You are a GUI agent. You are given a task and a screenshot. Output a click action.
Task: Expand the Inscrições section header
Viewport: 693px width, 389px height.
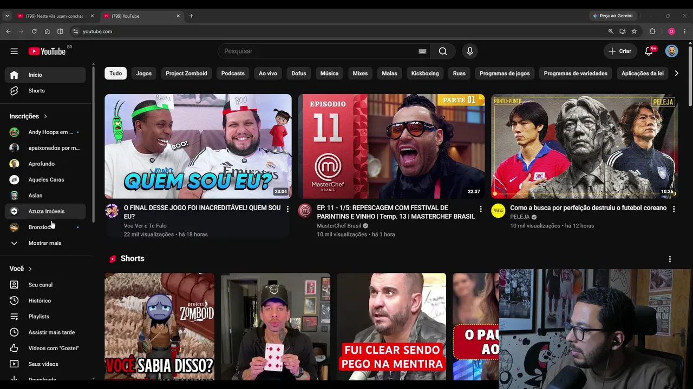(29, 116)
